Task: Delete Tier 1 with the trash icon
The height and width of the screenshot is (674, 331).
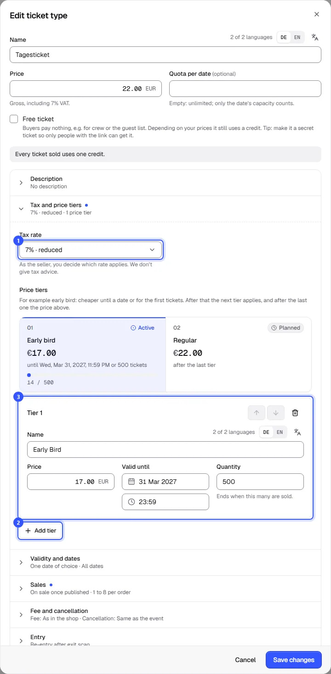Action: tap(295, 413)
